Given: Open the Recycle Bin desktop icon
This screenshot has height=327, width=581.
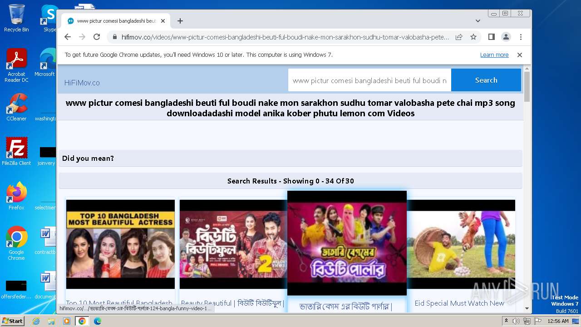Looking at the screenshot, I should tap(16, 18).
